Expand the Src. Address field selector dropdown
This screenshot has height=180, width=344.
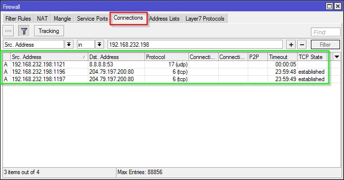(69, 45)
